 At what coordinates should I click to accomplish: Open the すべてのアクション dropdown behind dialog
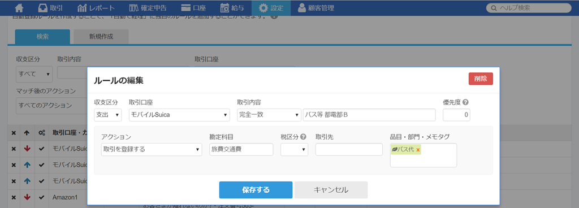(x=51, y=106)
